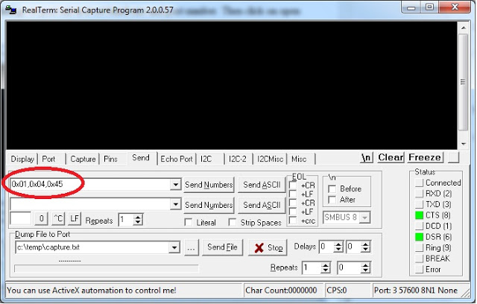Viewport: 477px width, 304px height.
Task: Switch to the Port tab
Action: 48,159
